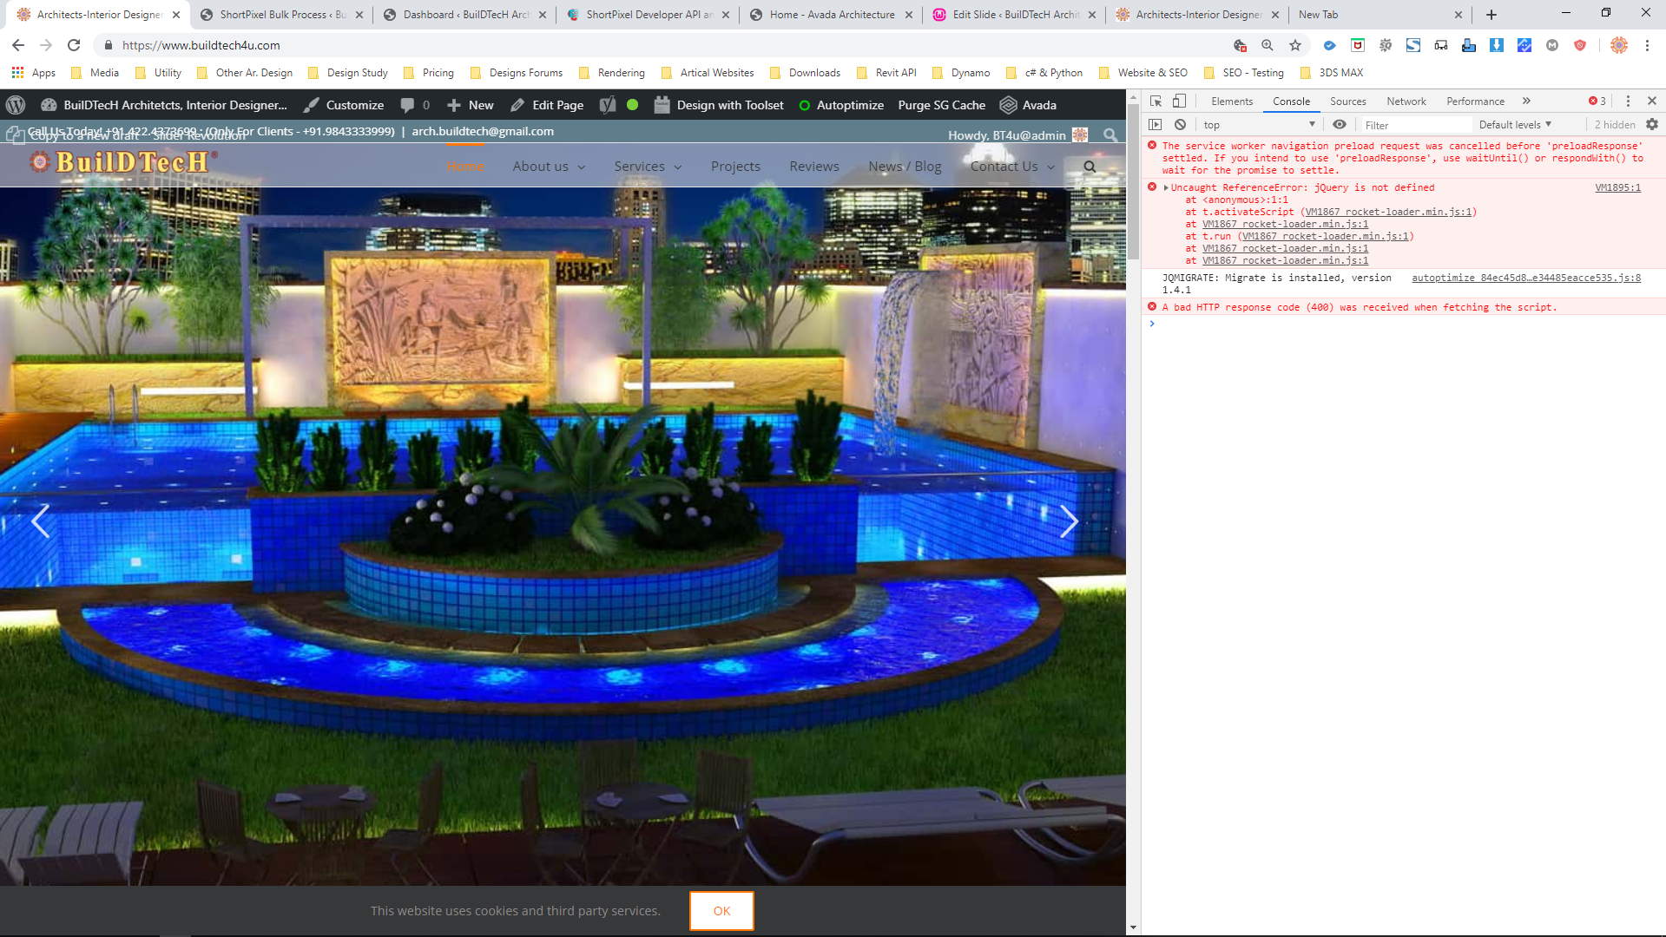Image resolution: width=1666 pixels, height=937 pixels.
Task: Switch to the Edit Slide browser tab
Action: tap(1015, 15)
